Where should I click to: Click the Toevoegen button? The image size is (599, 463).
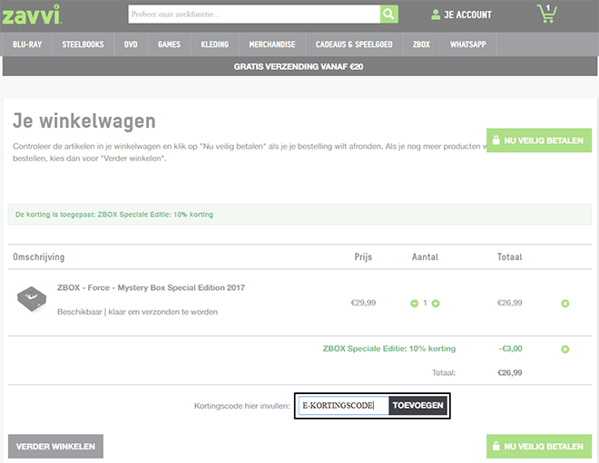(417, 405)
